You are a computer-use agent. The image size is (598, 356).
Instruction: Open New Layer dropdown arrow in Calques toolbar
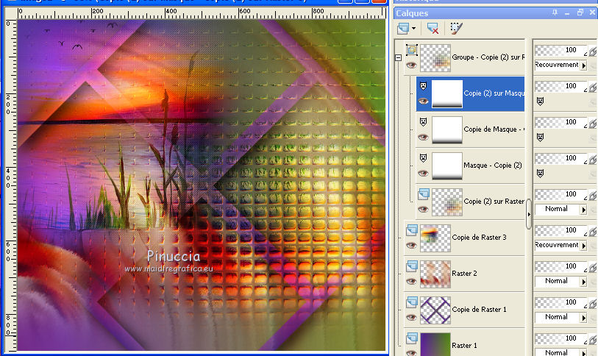click(x=414, y=29)
